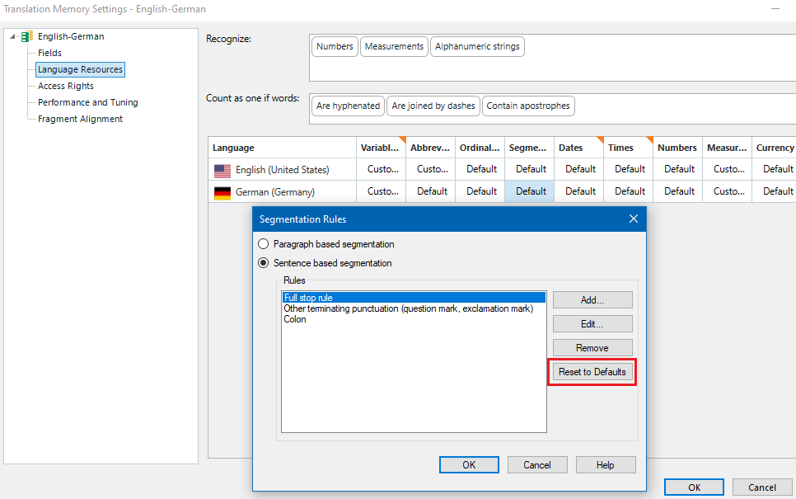
Task: Select Sentence based segmentation
Action: 264,261
